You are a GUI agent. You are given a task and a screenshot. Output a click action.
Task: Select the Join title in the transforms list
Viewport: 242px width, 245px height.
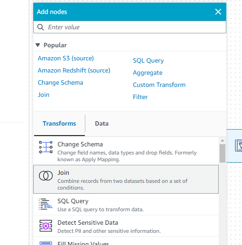[x=63, y=172]
